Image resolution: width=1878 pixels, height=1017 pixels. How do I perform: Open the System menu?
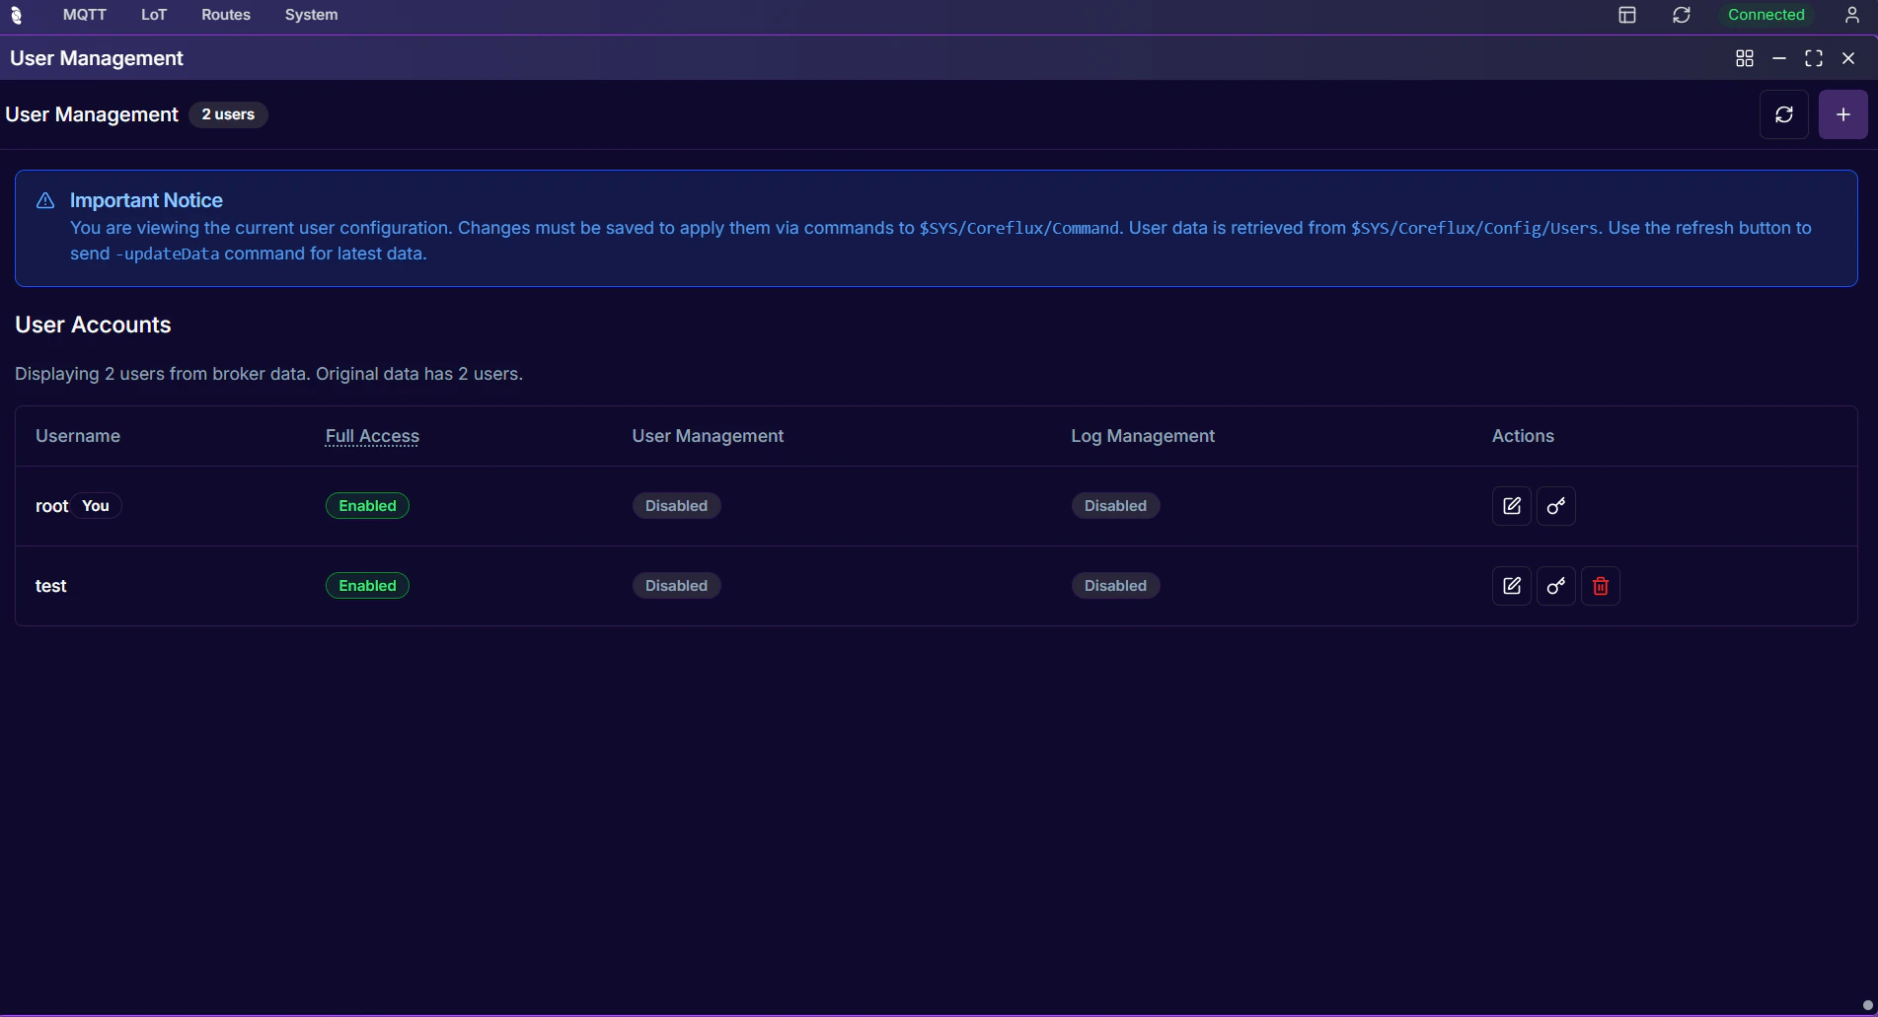coord(311,15)
